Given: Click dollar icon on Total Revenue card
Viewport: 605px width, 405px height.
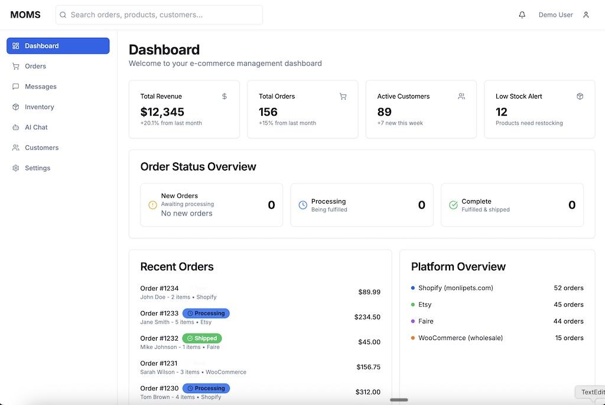Looking at the screenshot, I should tap(225, 96).
